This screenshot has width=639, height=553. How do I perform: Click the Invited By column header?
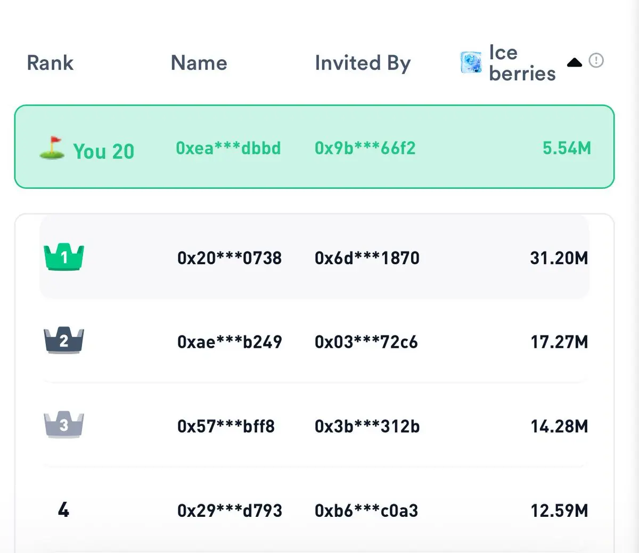363,63
